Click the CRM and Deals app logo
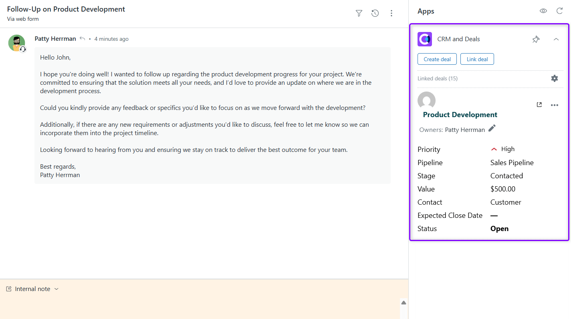 pos(425,39)
